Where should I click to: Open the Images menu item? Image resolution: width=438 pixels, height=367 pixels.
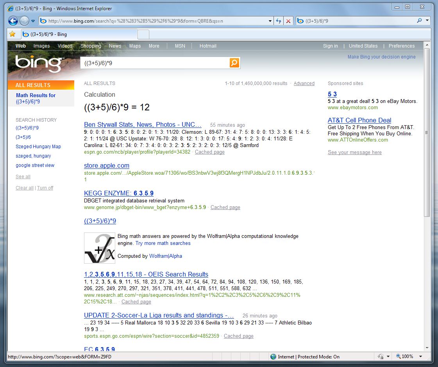pos(42,46)
